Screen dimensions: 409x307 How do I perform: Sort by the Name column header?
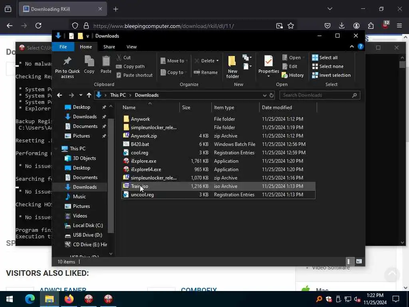(151, 107)
